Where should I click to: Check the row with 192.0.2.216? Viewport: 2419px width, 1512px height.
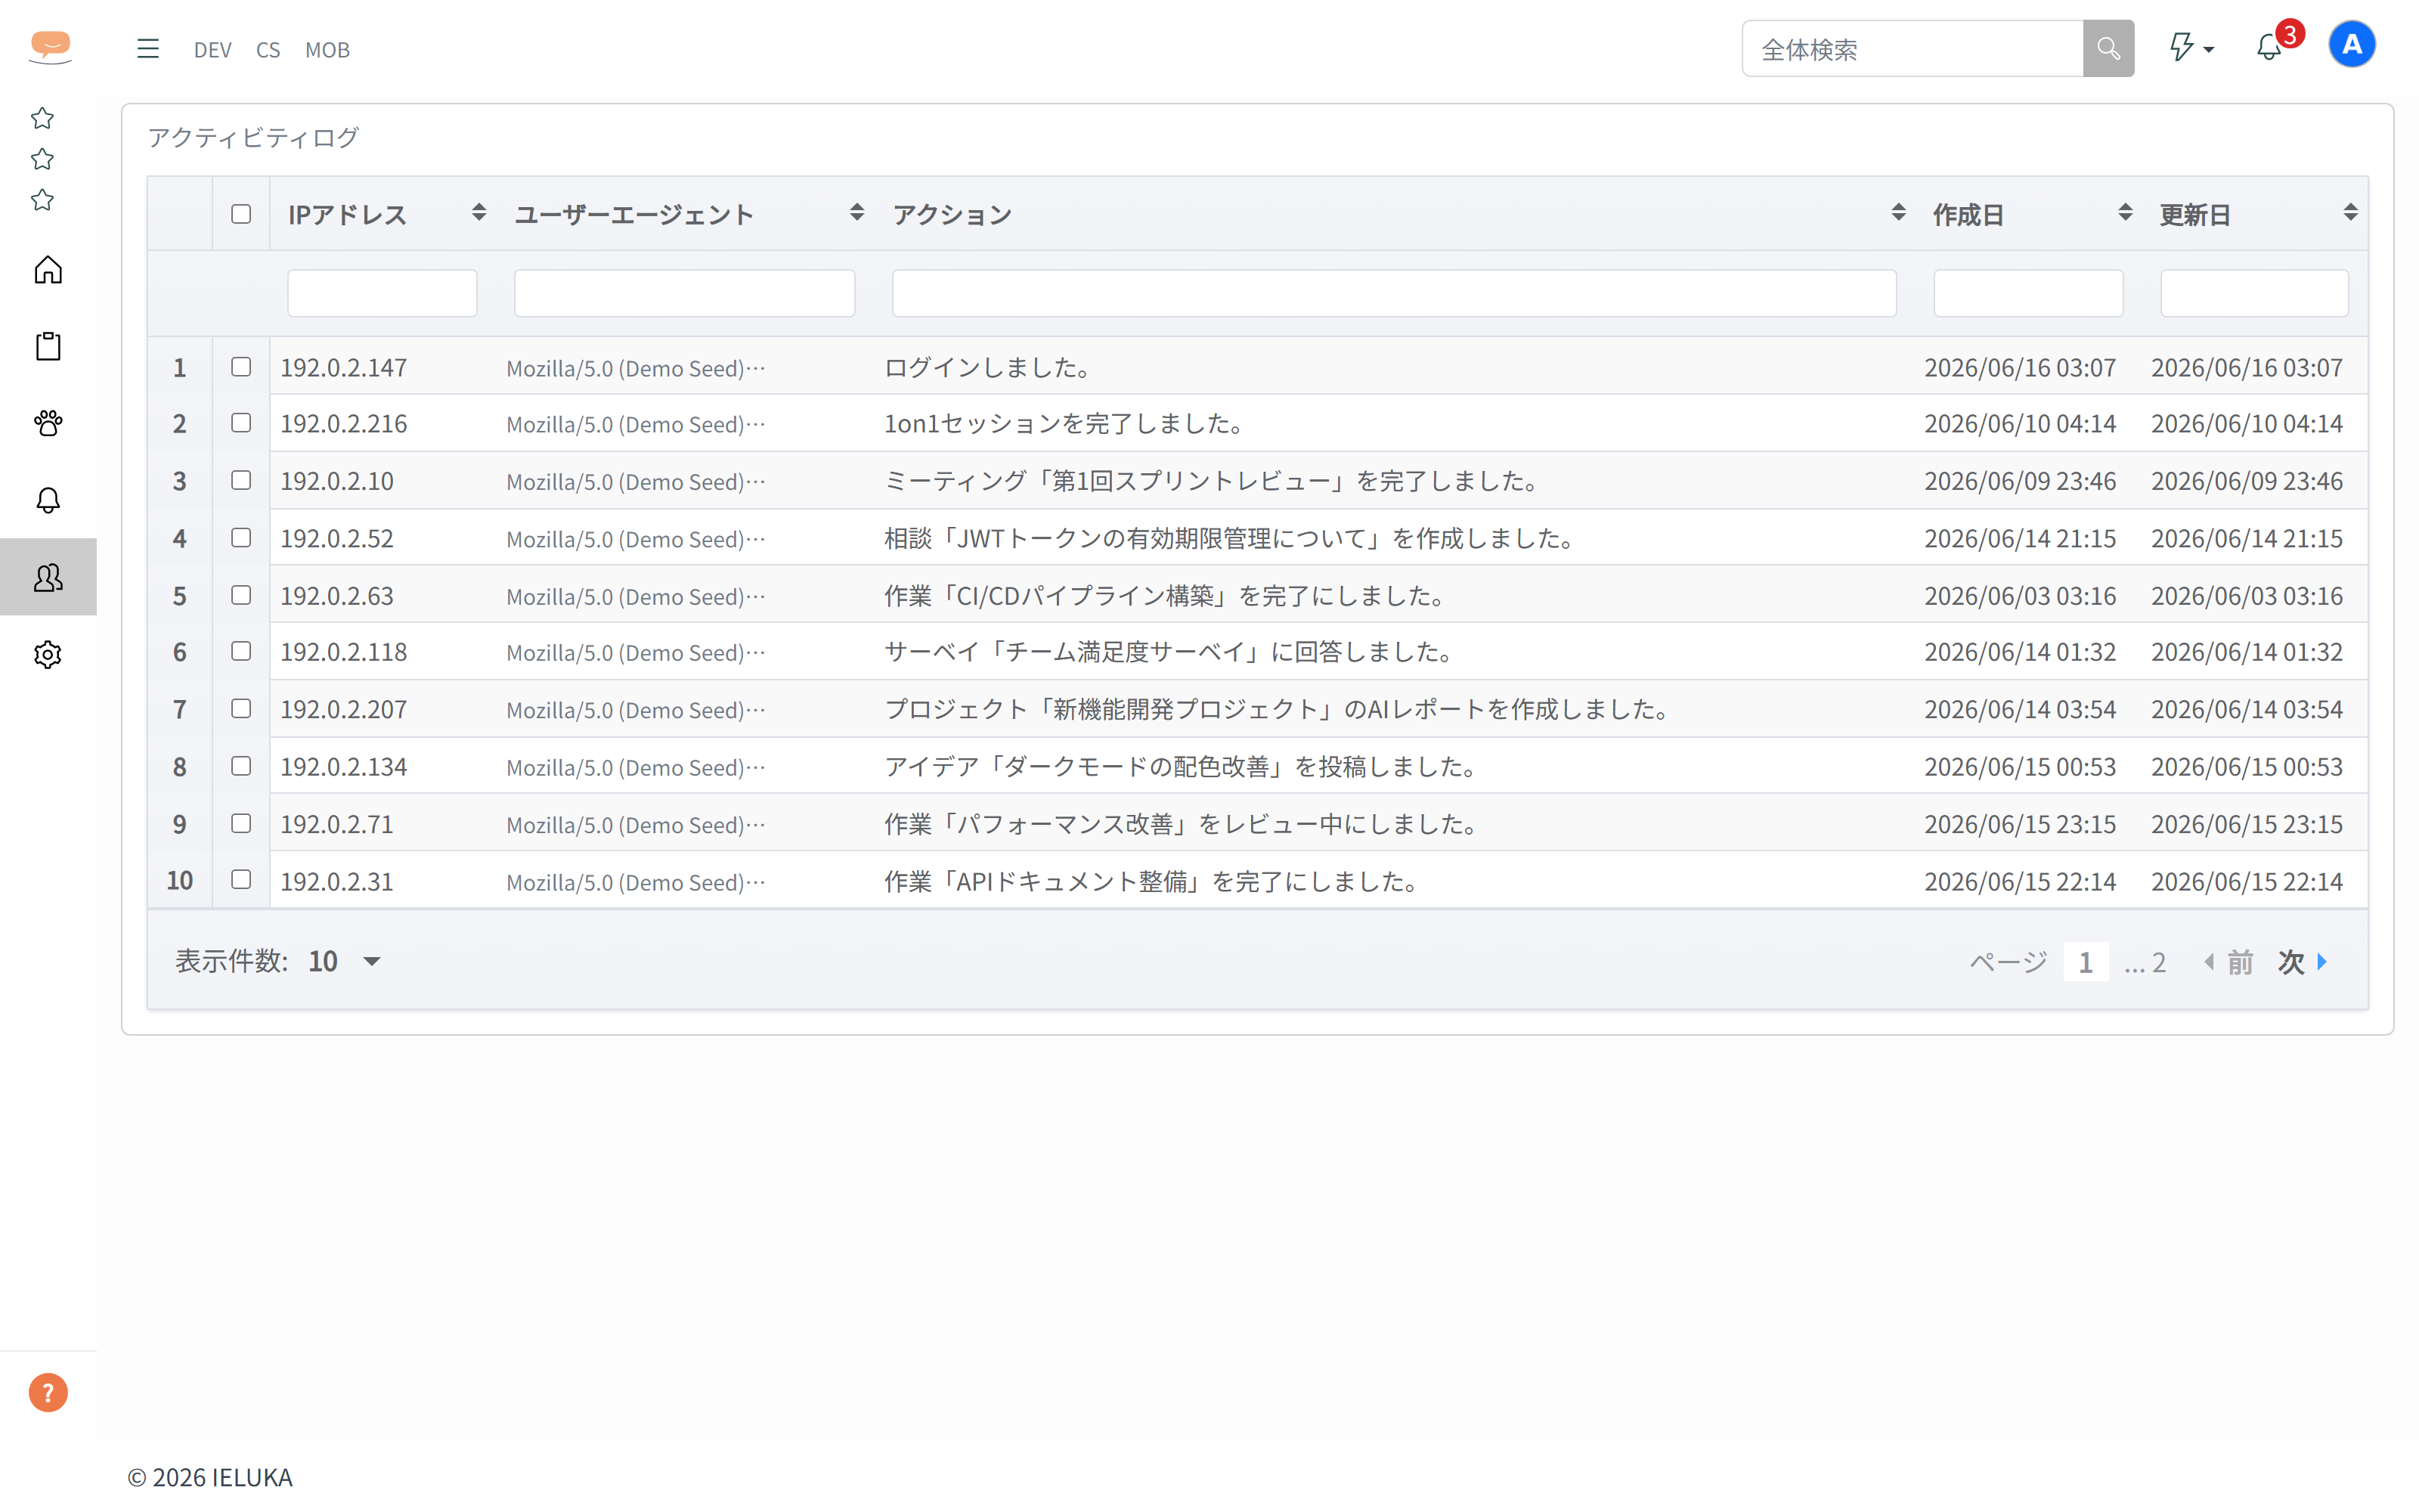[241, 423]
